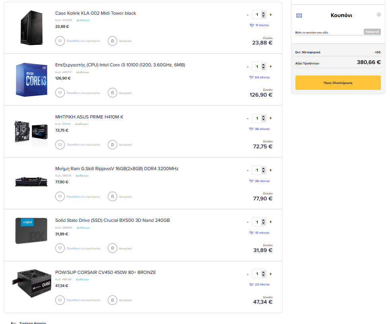Click Corsair CV450 PSU thumbnail
This screenshot has height=324, width=390.
point(31,283)
